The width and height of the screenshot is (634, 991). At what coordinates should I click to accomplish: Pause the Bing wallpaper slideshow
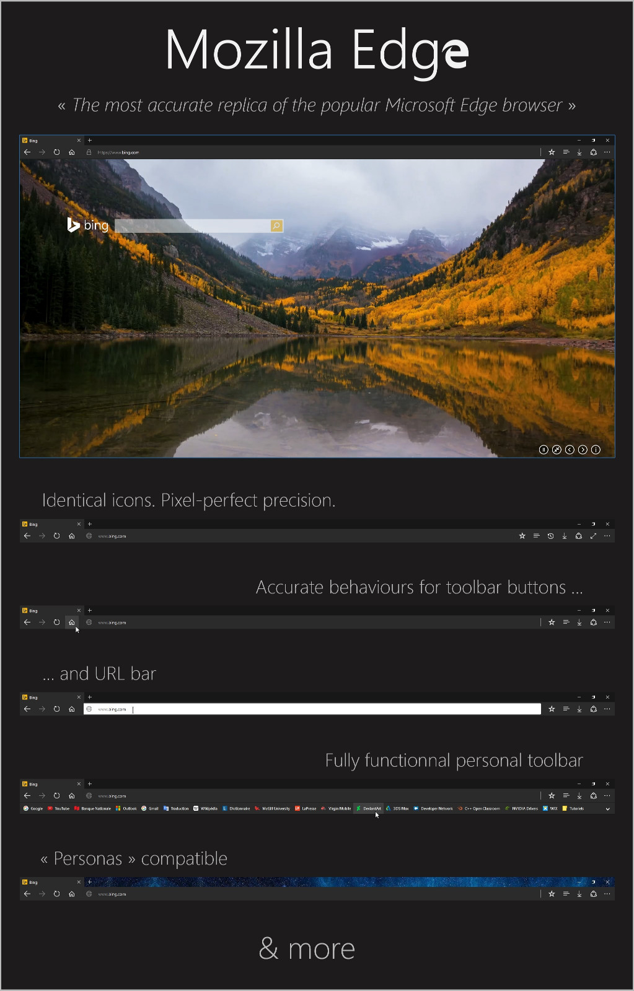click(544, 450)
